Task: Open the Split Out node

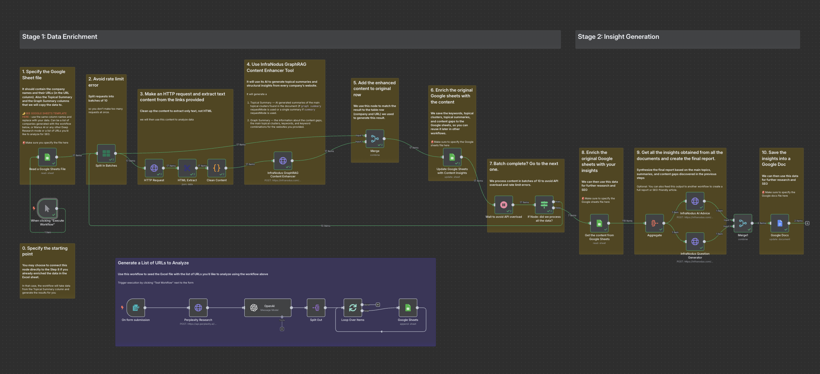Action: point(316,308)
